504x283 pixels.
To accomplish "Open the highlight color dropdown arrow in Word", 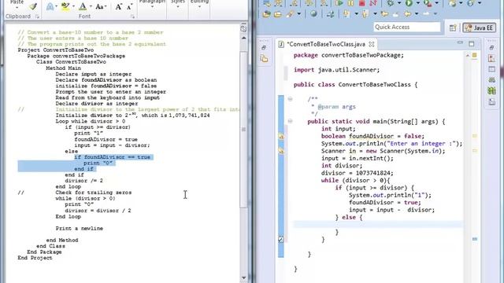I will (73, 6).
